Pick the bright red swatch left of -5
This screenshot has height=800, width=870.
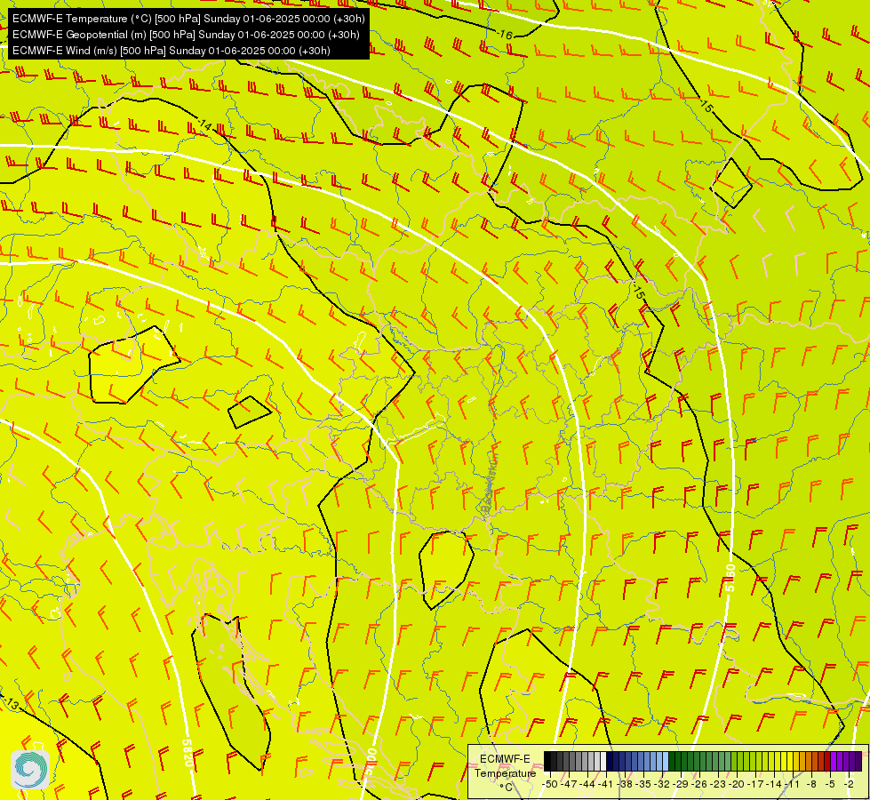pos(827,761)
